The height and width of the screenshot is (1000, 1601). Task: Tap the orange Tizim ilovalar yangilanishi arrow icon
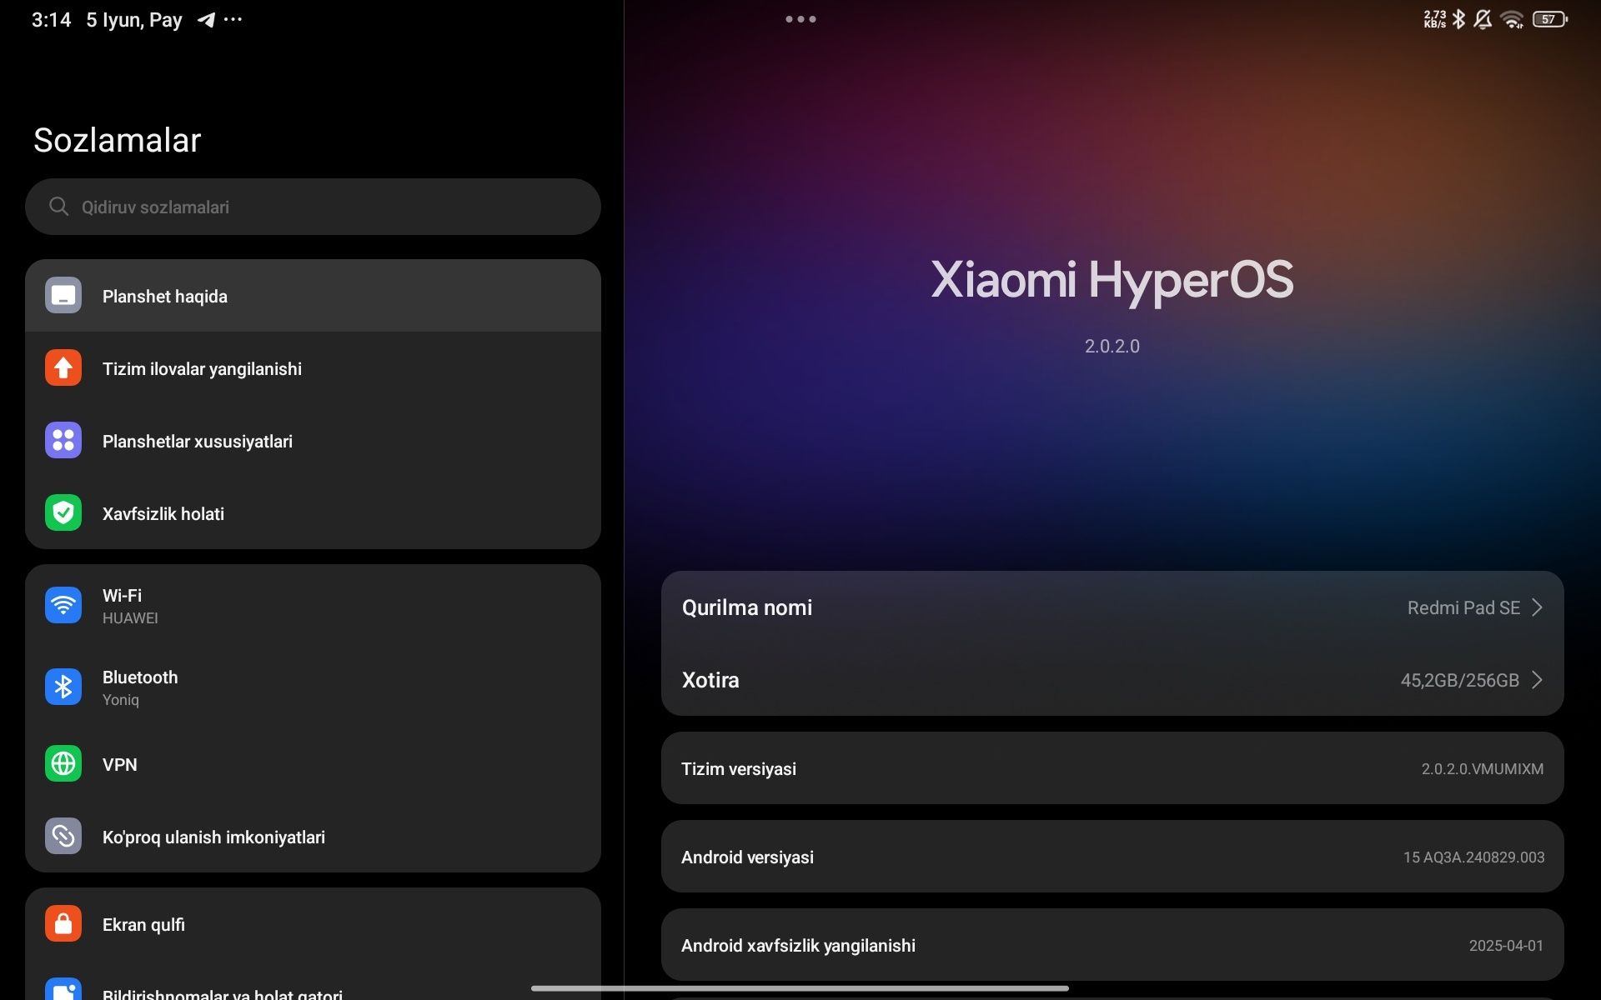[63, 368]
